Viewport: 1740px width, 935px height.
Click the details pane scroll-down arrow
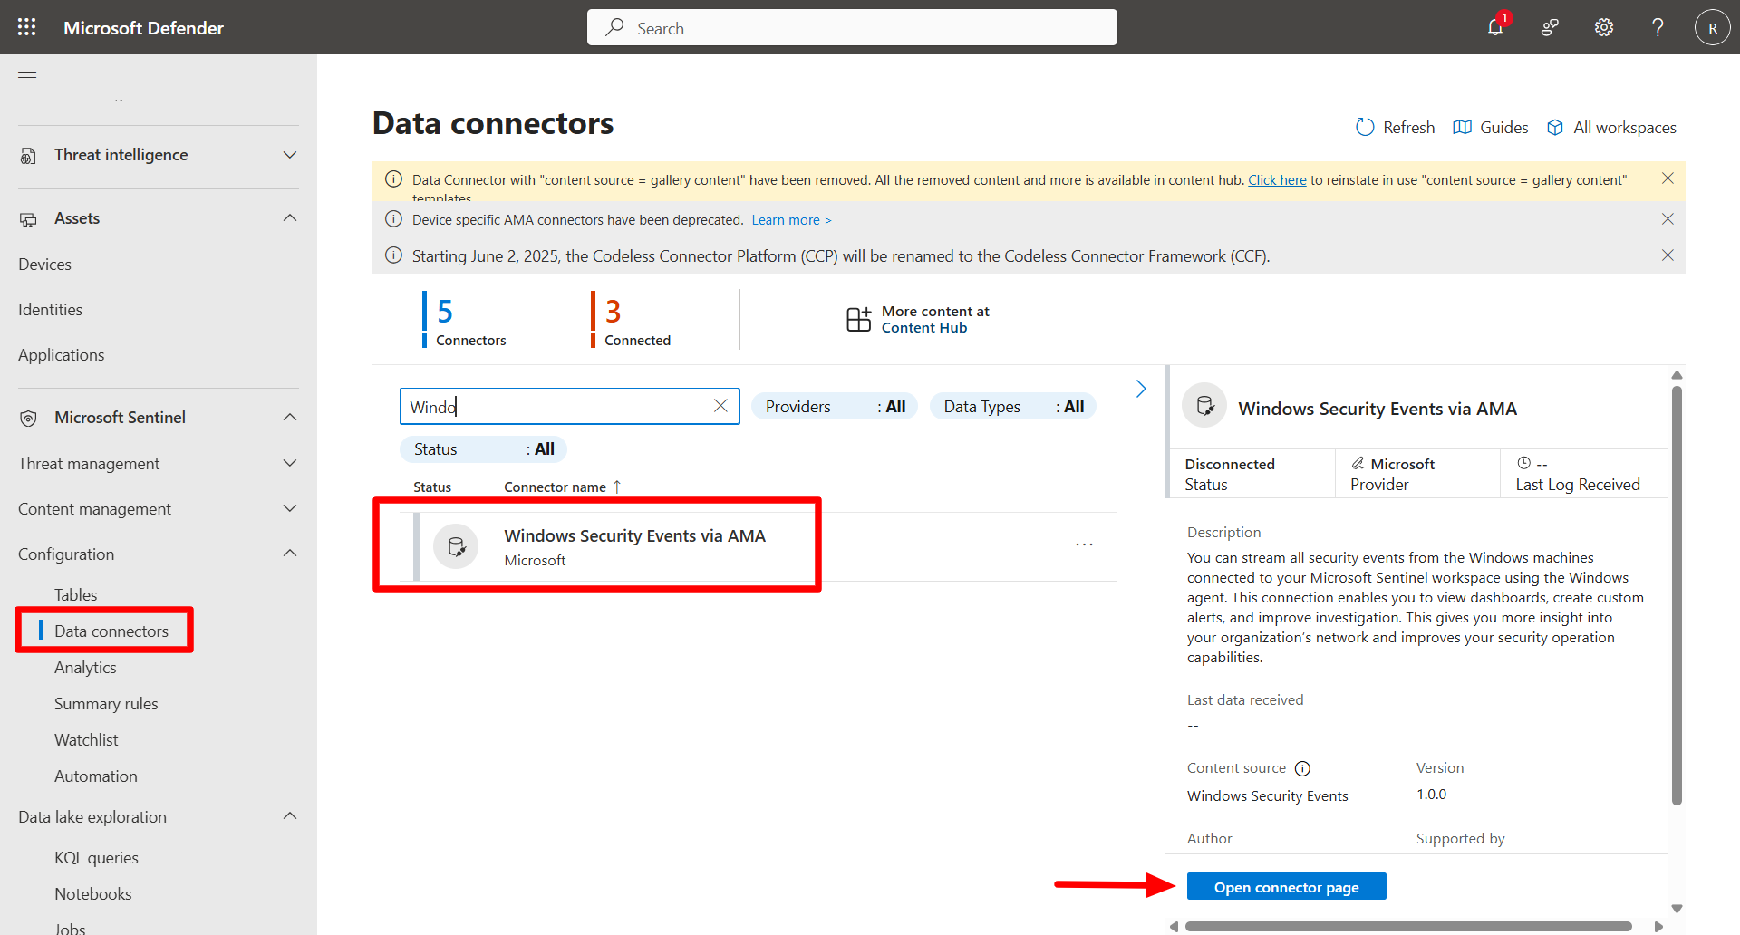(x=1677, y=909)
